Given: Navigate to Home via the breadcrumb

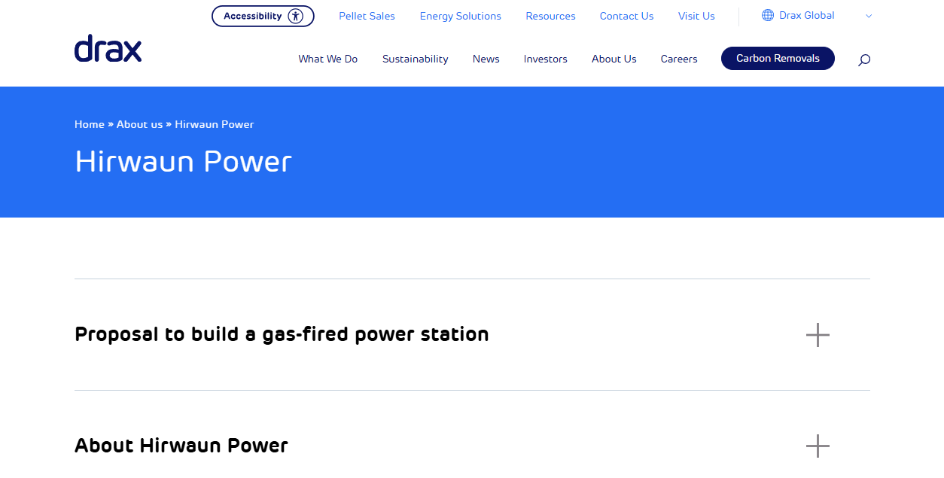Looking at the screenshot, I should click(x=89, y=124).
